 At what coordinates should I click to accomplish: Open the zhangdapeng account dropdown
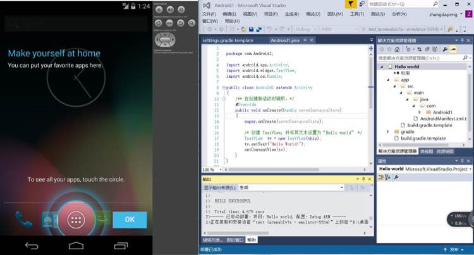point(446,14)
